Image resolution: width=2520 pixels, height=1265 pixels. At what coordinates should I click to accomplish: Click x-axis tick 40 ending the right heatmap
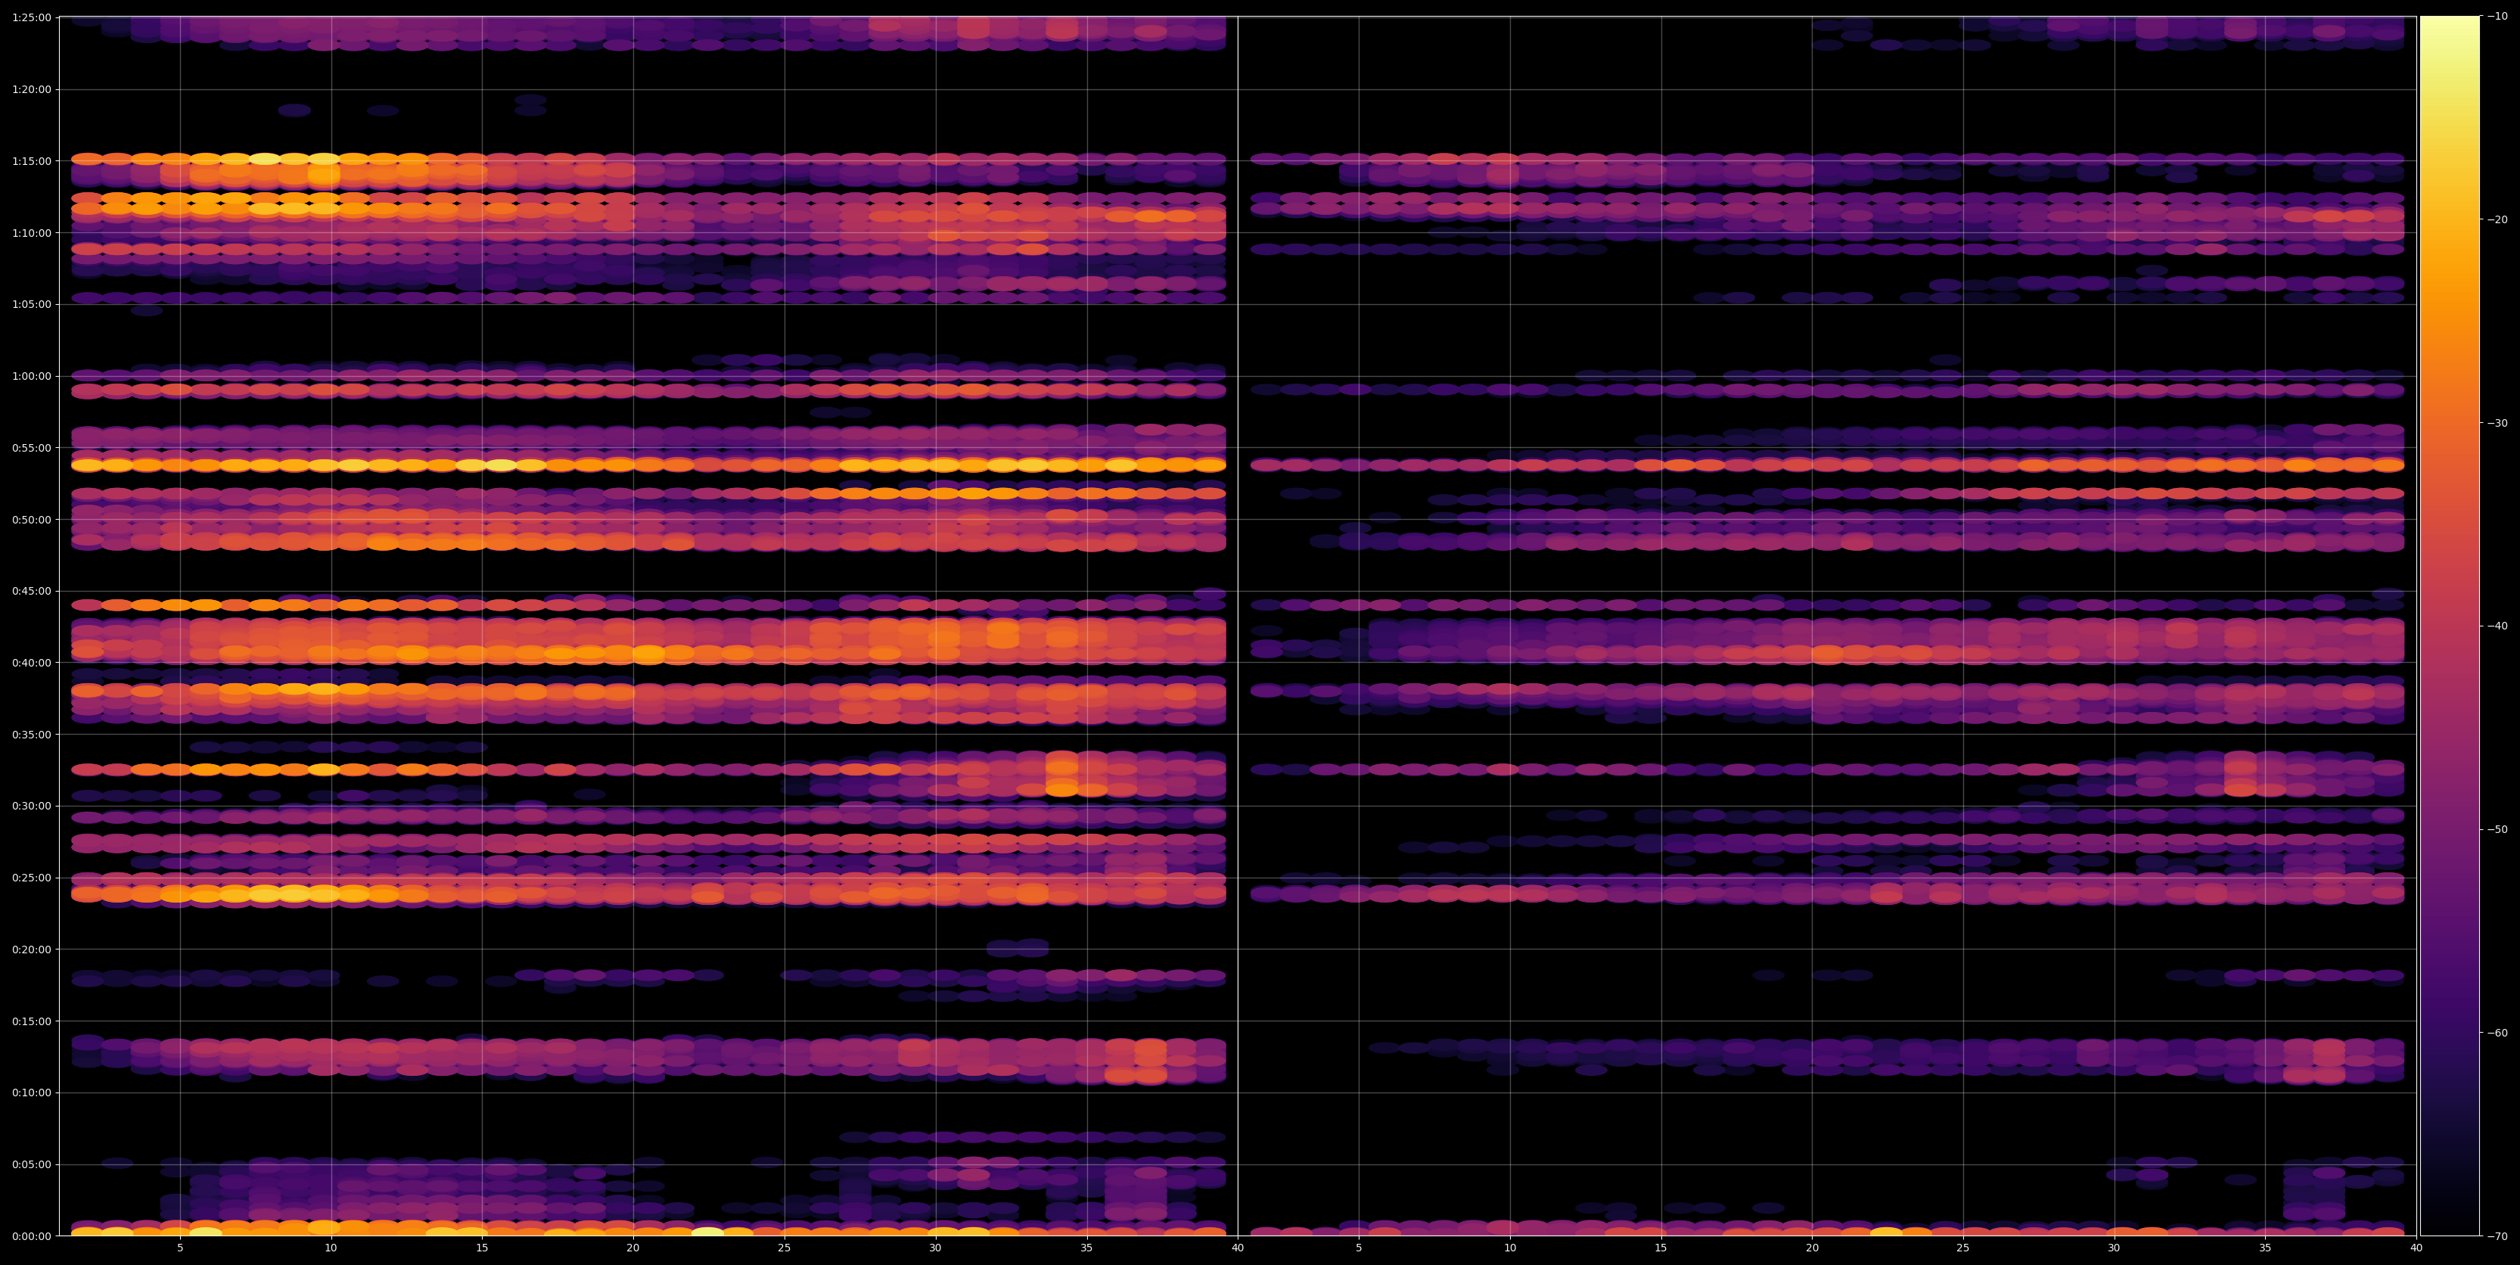tap(2416, 1248)
